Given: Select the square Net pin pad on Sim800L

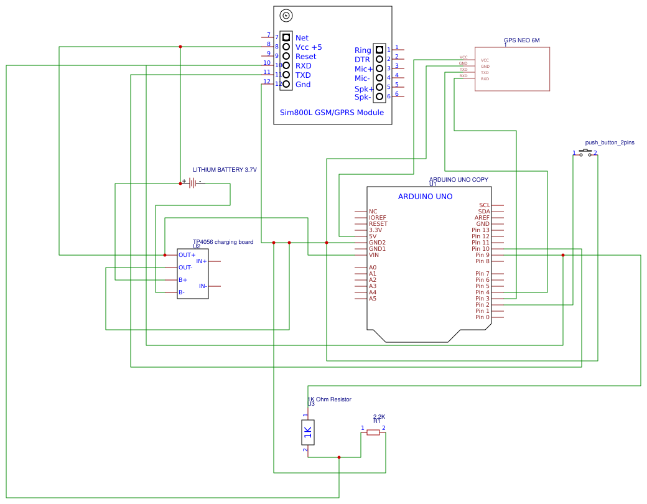Looking at the screenshot, I should [x=286, y=37].
